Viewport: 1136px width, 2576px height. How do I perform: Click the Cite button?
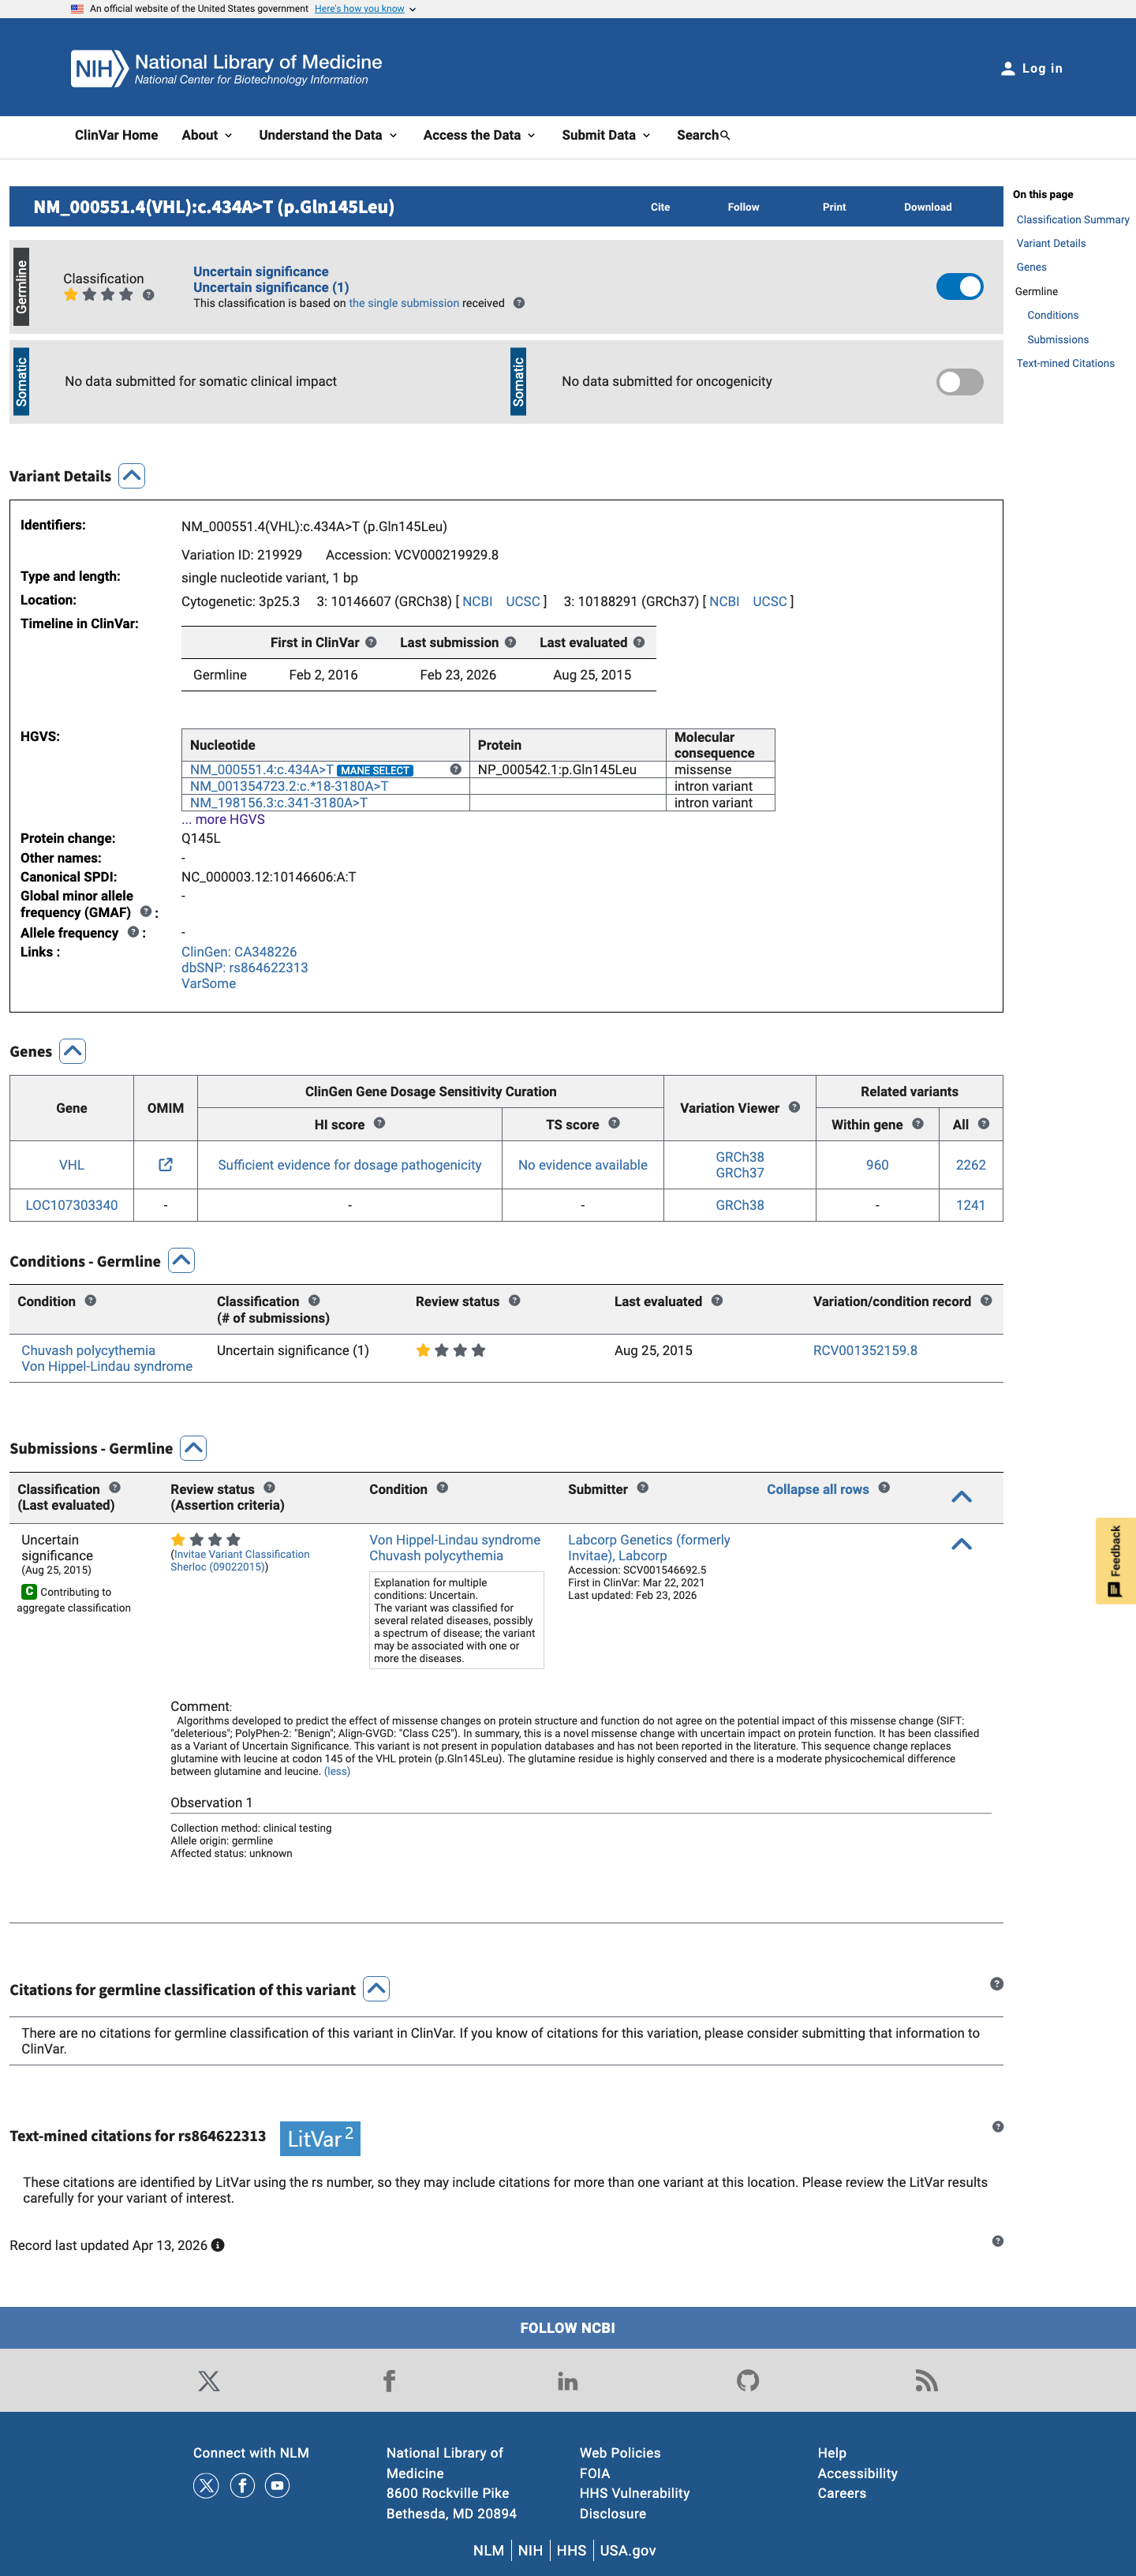660,207
